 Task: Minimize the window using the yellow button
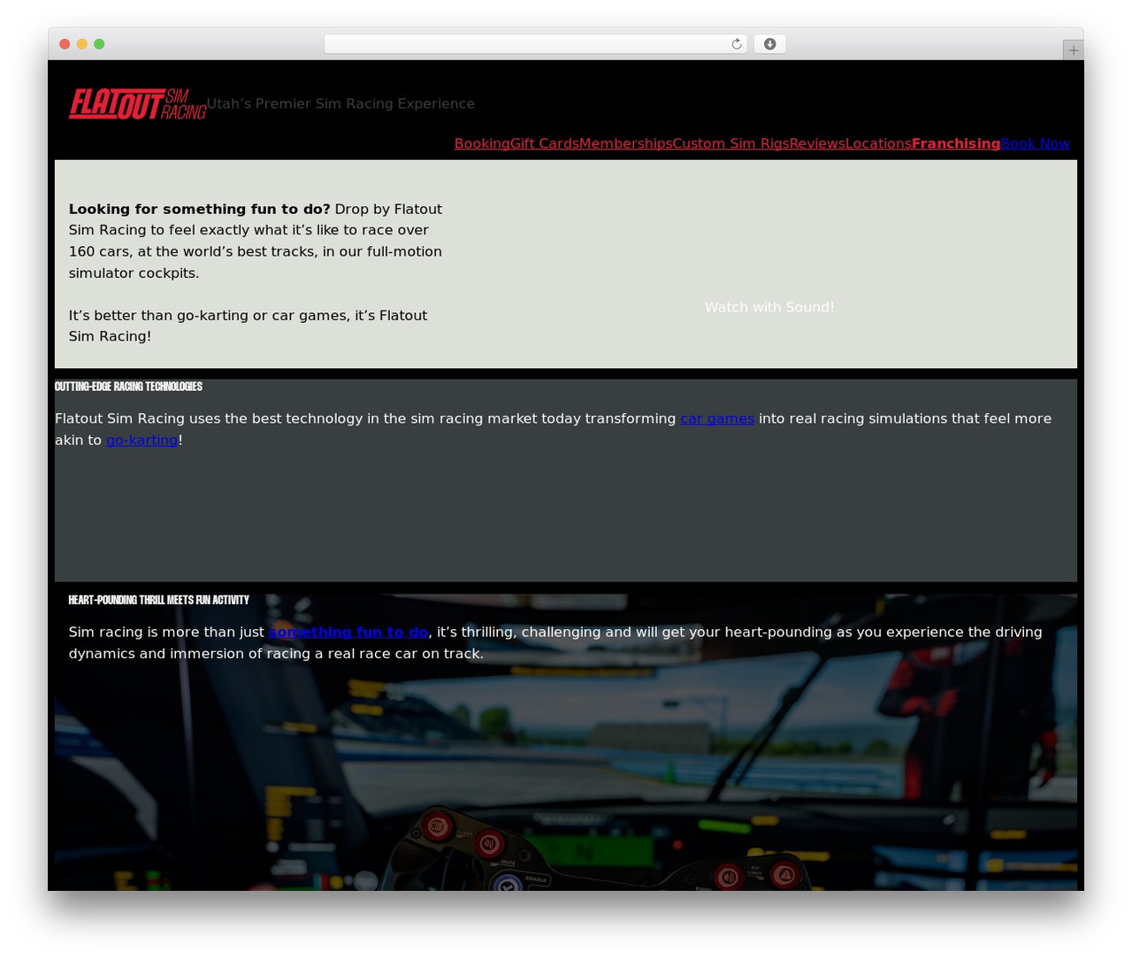(x=82, y=44)
